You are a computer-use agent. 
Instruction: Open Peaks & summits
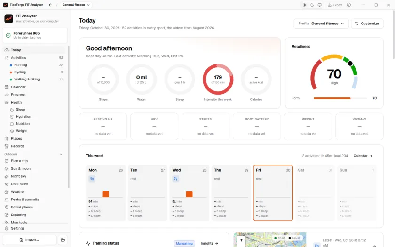coord(35,199)
